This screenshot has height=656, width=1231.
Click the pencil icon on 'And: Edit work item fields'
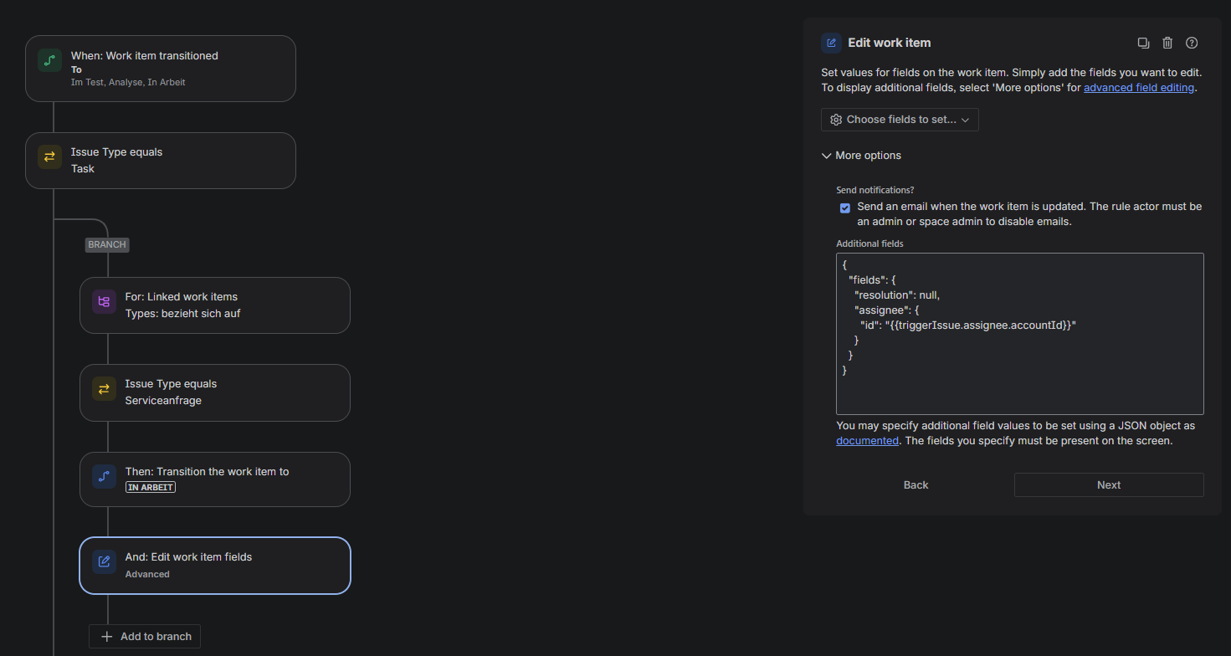(104, 561)
